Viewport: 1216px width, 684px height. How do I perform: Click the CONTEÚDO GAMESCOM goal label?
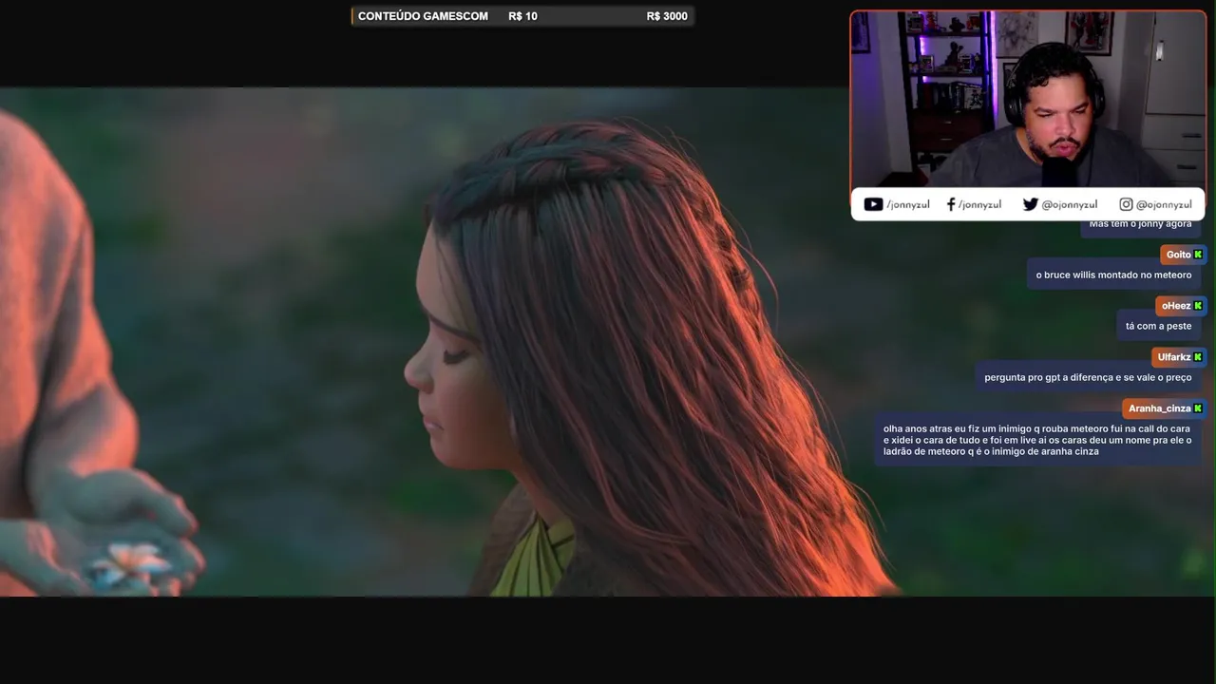423,16
